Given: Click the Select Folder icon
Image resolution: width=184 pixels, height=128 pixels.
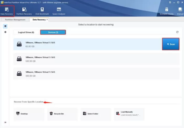Looking at the screenshot, I should click(x=85, y=113).
